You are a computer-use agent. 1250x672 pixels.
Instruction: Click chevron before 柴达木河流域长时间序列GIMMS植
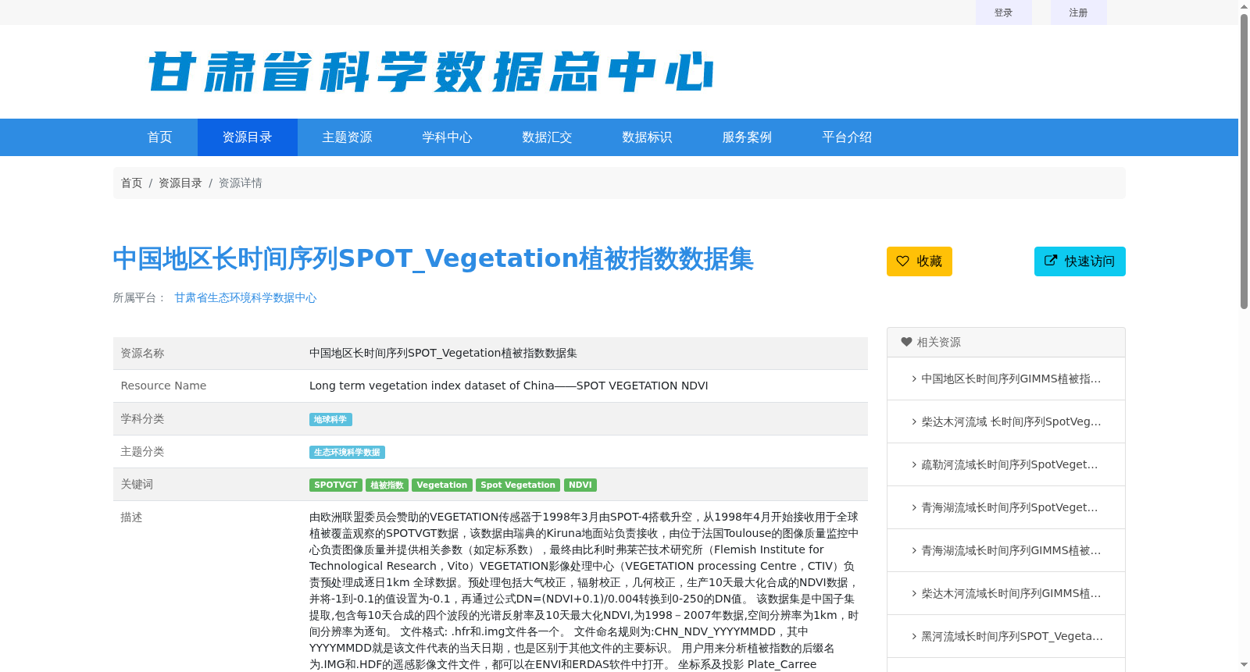(914, 593)
